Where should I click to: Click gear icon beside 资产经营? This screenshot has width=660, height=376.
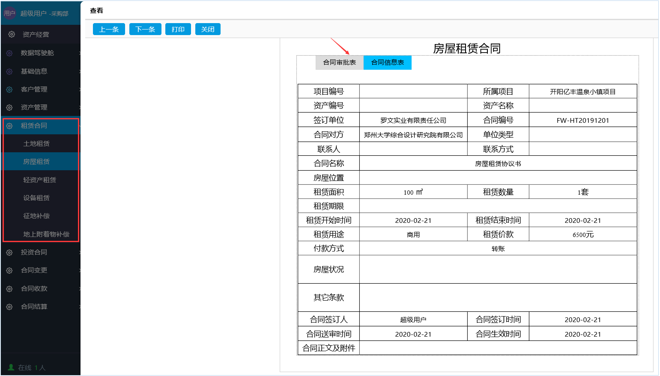tap(12, 34)
